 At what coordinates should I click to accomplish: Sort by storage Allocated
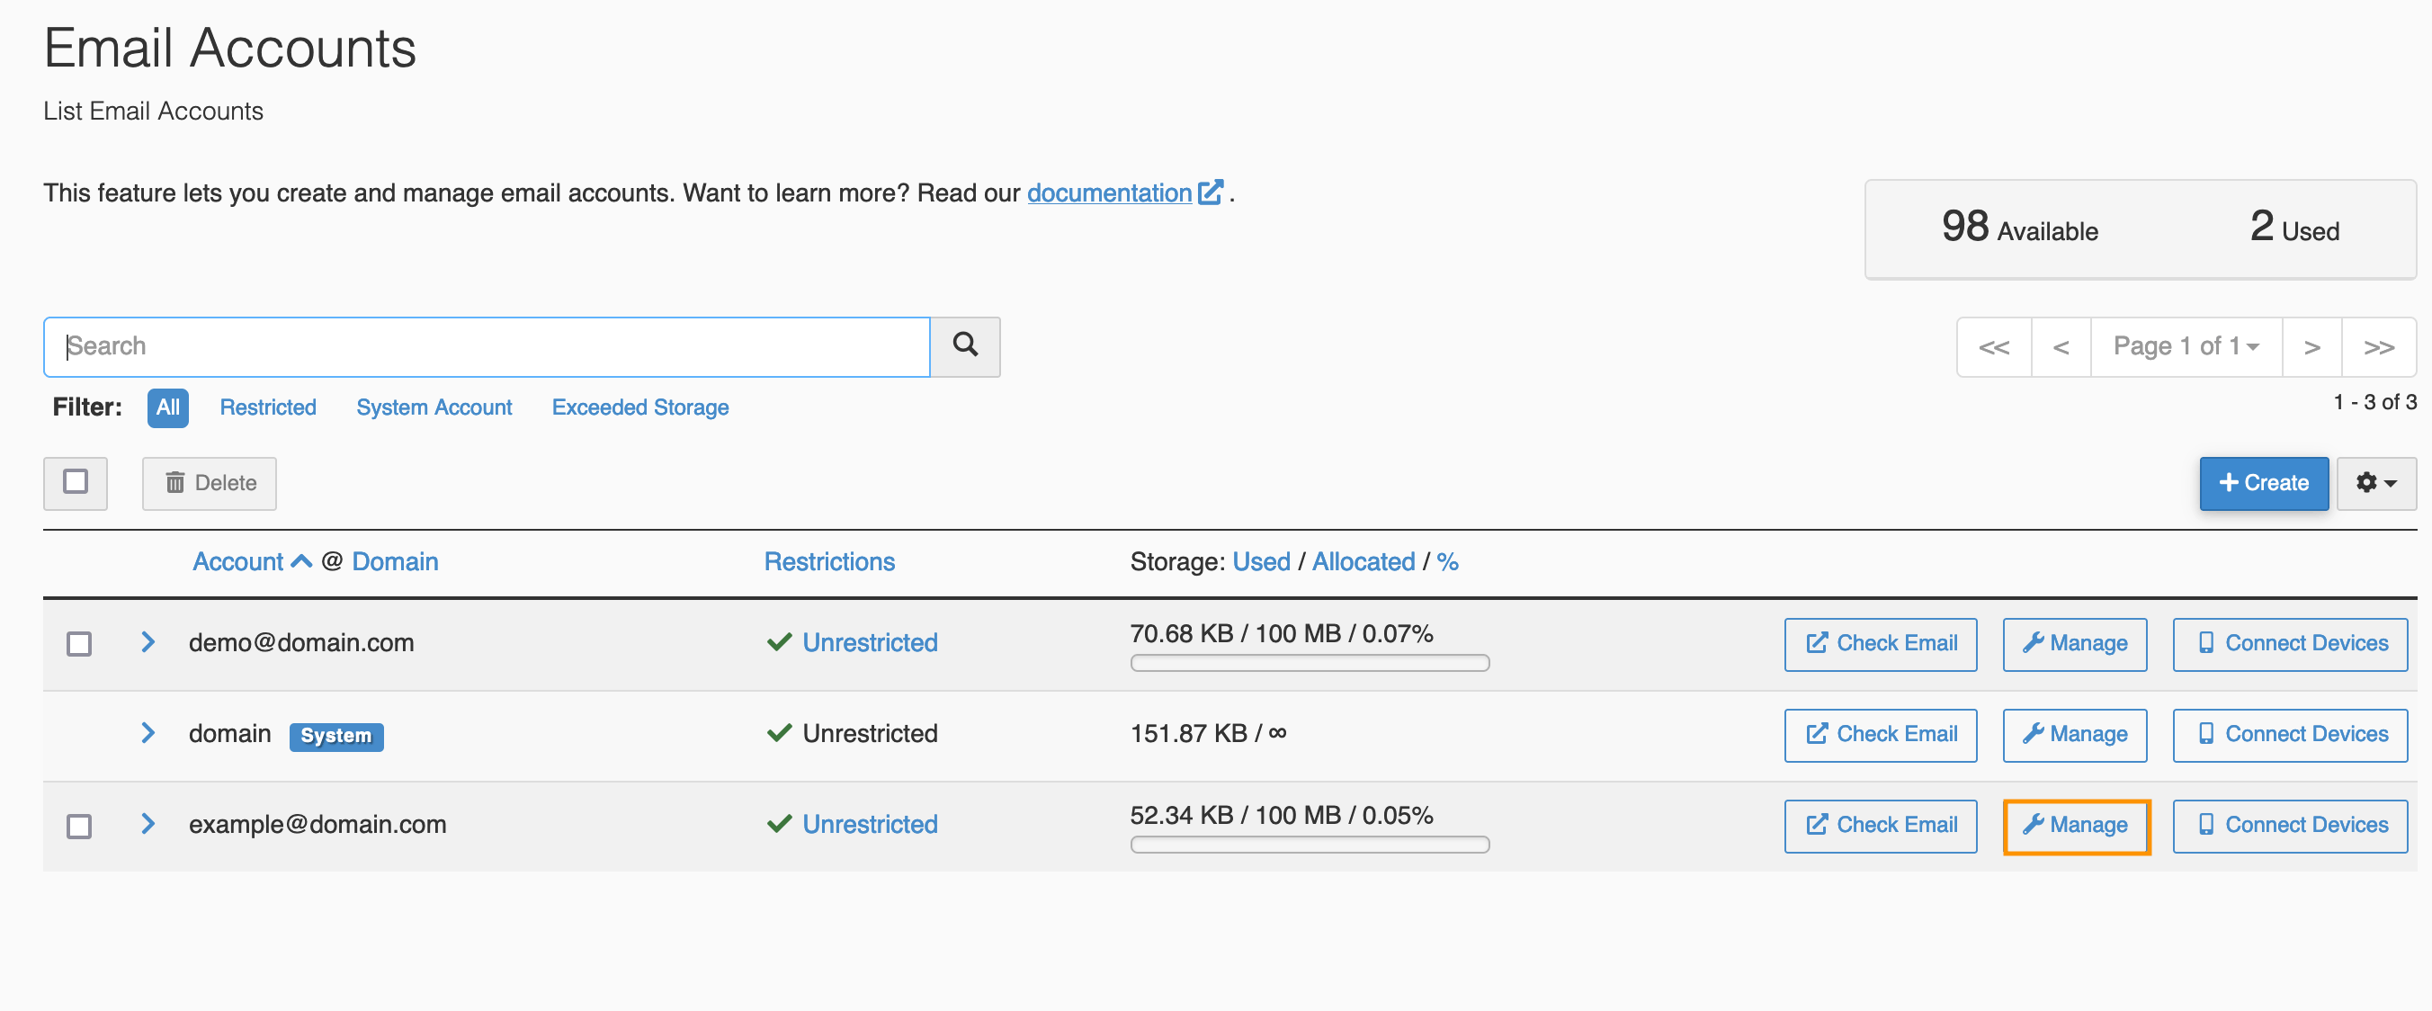coord(1364,561)
